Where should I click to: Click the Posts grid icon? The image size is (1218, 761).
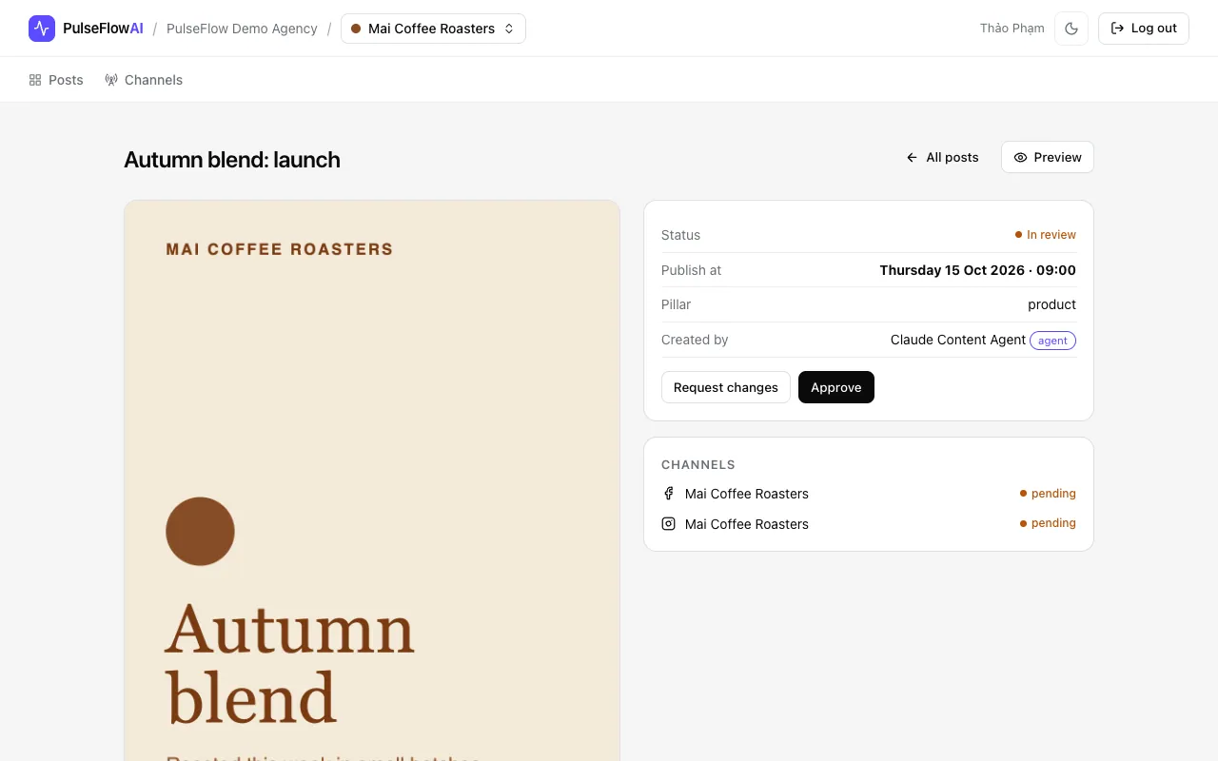click(x=35, y=80)
